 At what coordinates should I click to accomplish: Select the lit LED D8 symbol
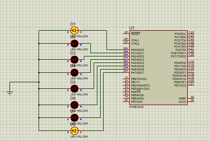click(74, 131)
